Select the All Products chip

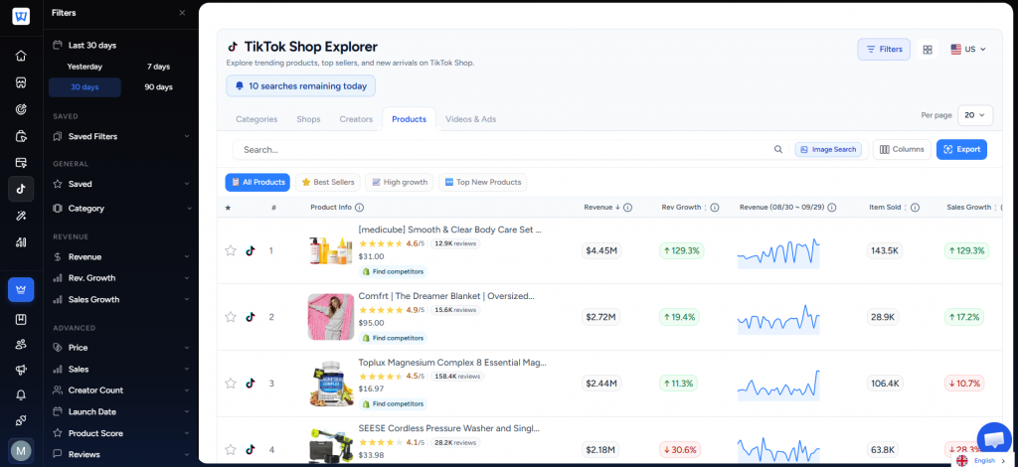point(257,182)
